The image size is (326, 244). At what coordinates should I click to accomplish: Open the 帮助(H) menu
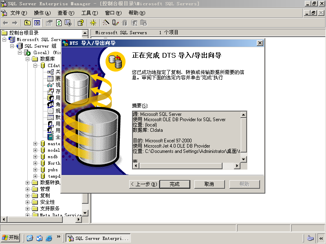click(x=137, y=13)
